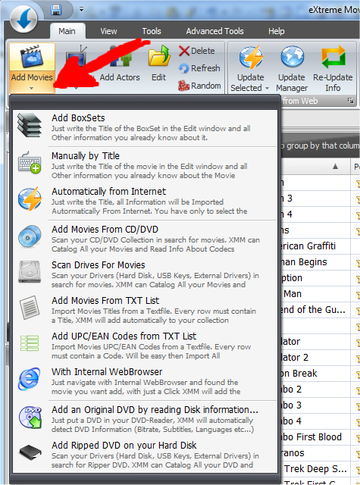
Task: Click the sort arrow column header
Action: (335, 167)
